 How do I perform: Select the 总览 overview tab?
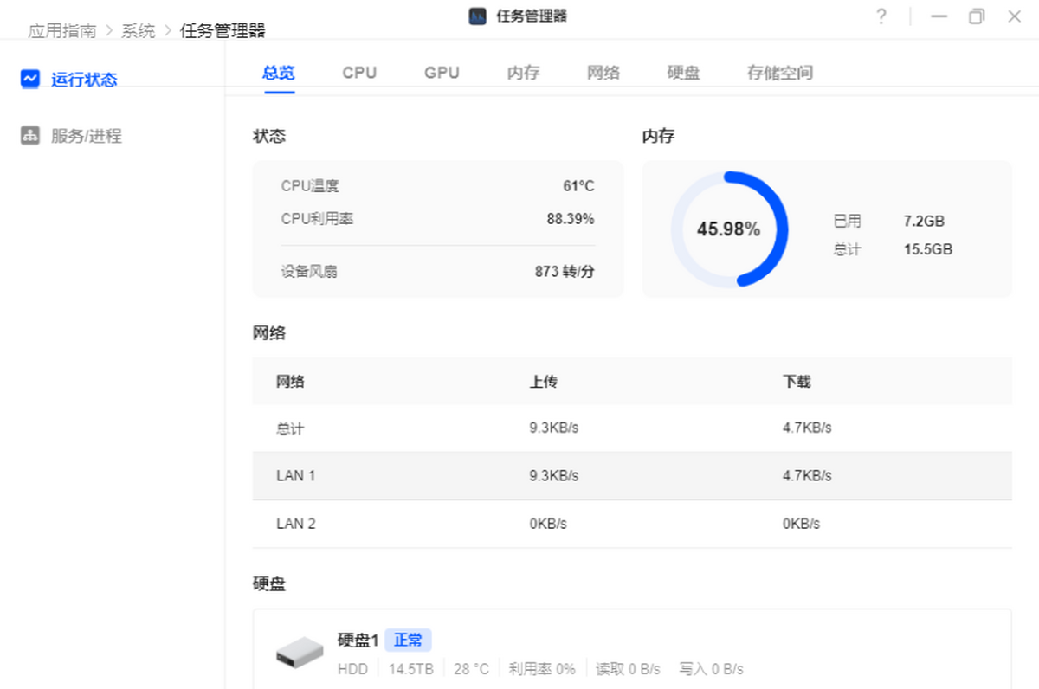tap(279, 73)
